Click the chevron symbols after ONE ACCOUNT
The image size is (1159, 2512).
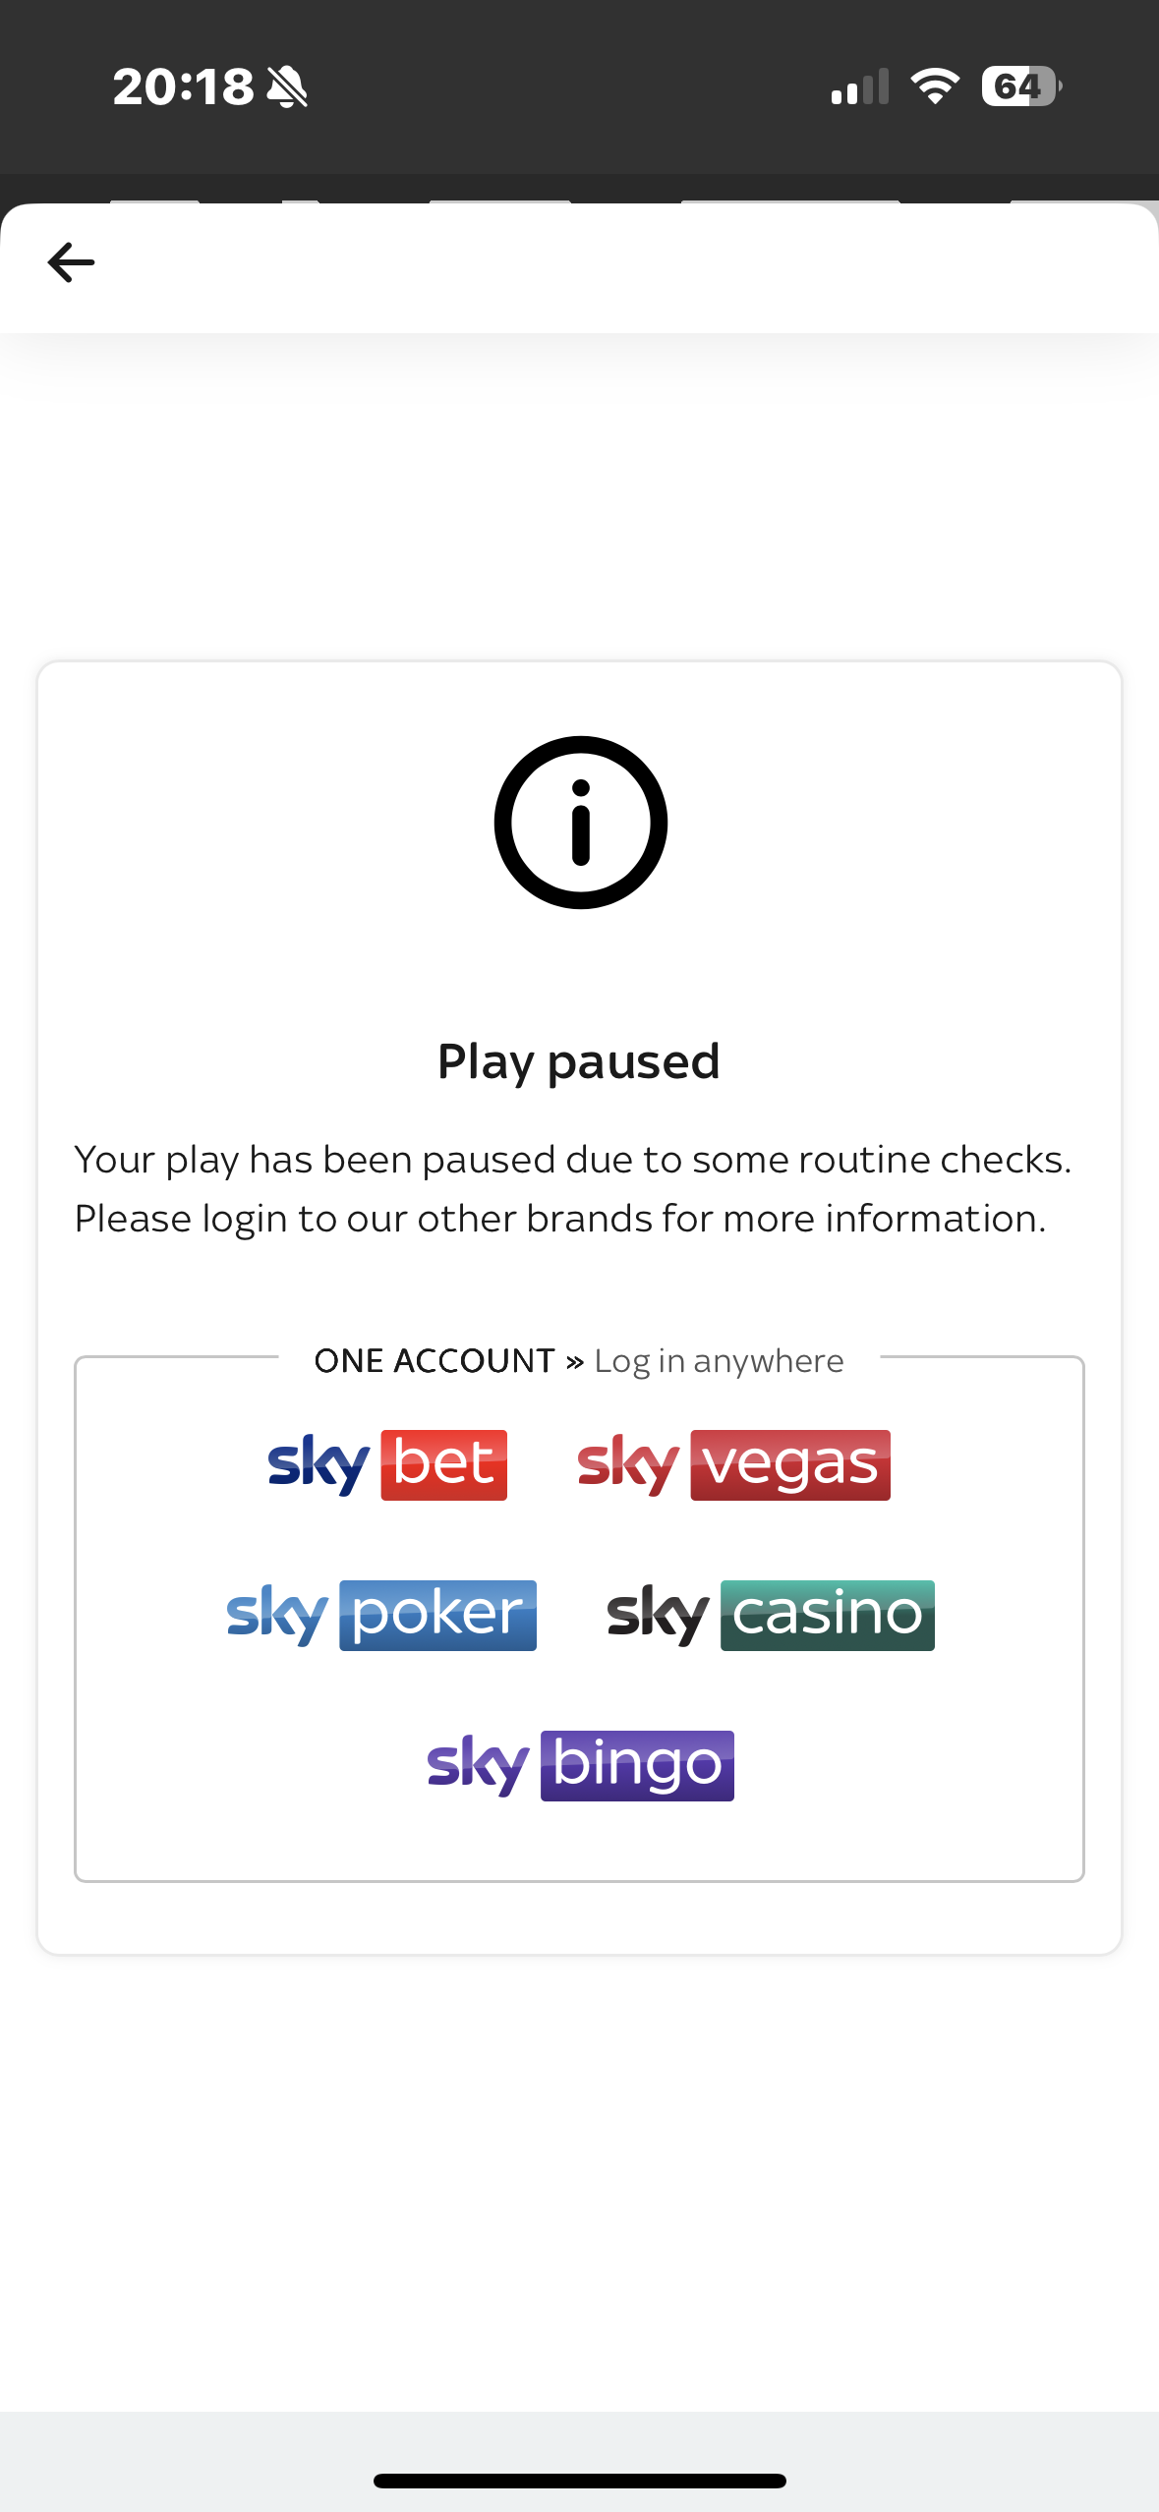575,1360
